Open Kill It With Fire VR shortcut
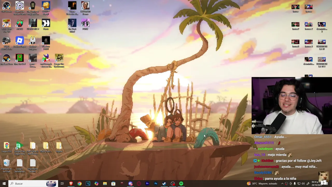Screen dimensions: 332x187 point(6,26)
